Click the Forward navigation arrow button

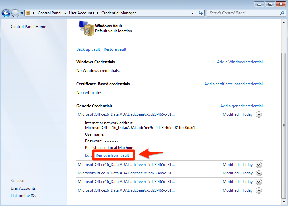tap(15, 13)
